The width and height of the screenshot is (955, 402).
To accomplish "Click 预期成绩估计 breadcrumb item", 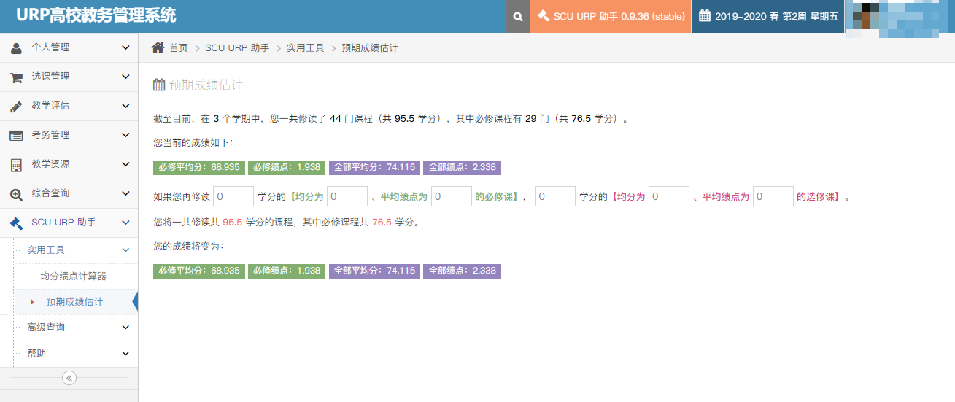I will (370, 48).
